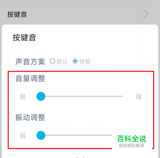Click the 声音方案 label

(30, 62)
